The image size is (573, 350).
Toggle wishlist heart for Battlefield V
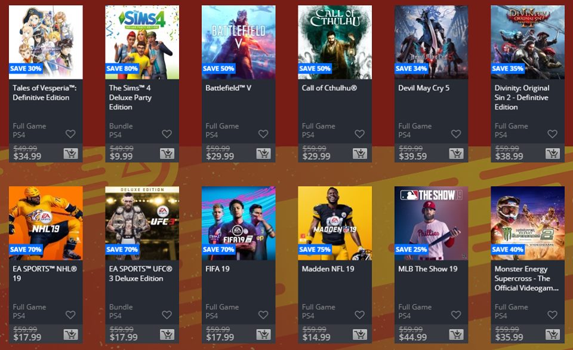tap(263, 134)
